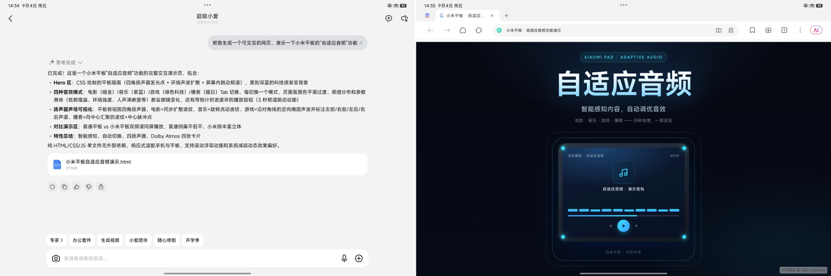Open multitasking dots above the browser window
The height and width of the screenshot is (276, 831).
point(623,5)
